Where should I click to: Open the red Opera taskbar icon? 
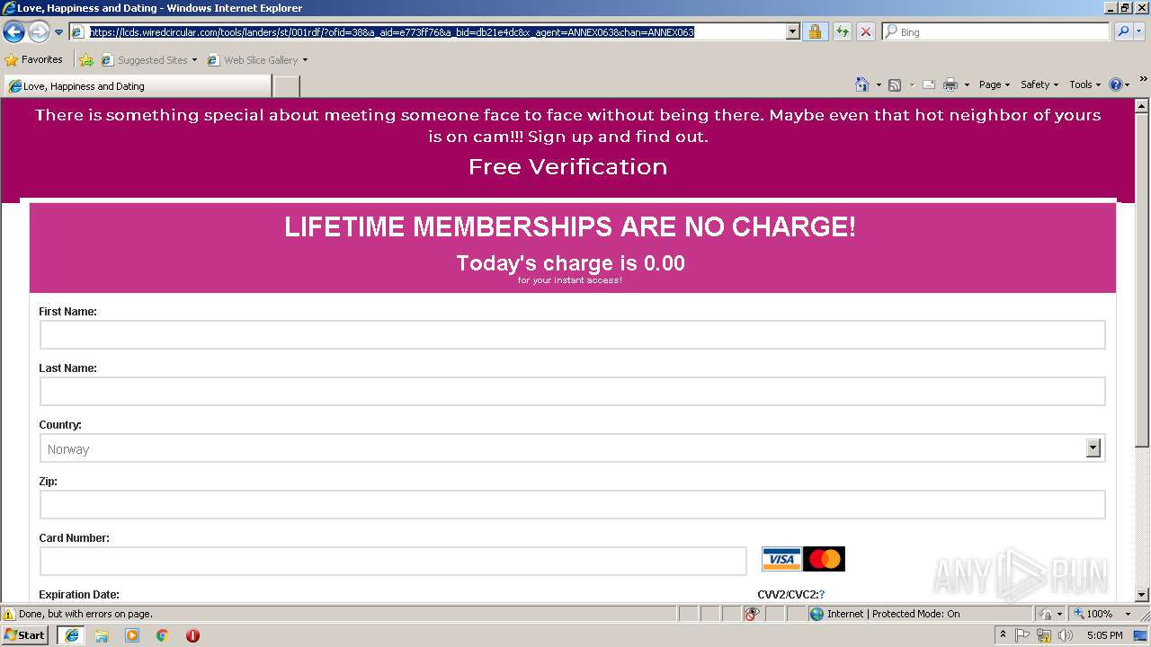coord(192,635)
